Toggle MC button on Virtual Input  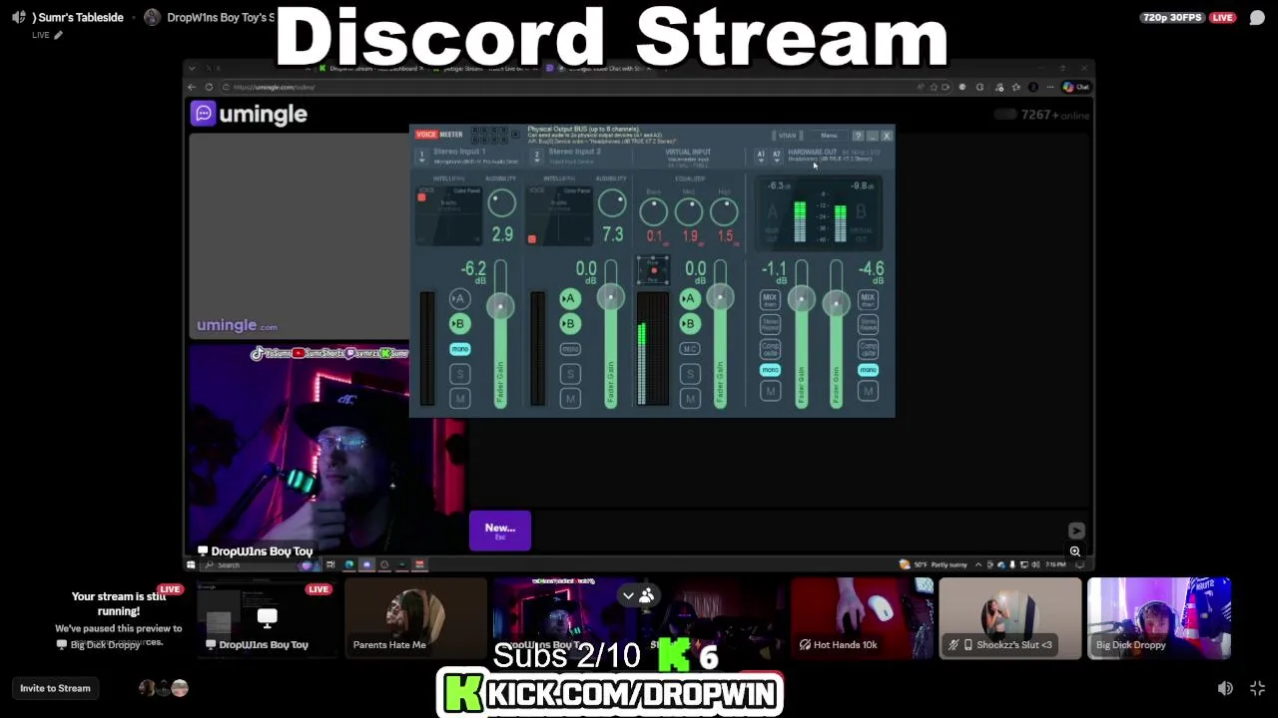(689, 349)
